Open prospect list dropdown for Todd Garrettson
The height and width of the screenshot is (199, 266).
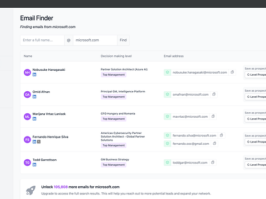tap(255, 165)
